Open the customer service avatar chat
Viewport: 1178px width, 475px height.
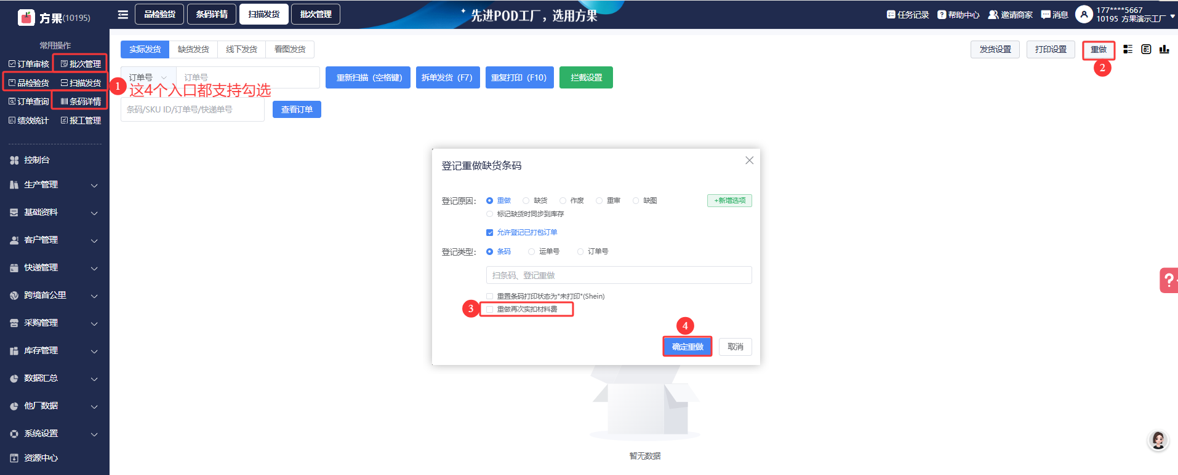(1158, 440)
